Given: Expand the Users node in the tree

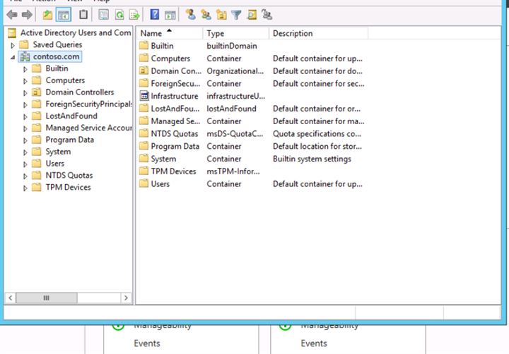Looking at the screenshot, I should [x=25, y=164].
